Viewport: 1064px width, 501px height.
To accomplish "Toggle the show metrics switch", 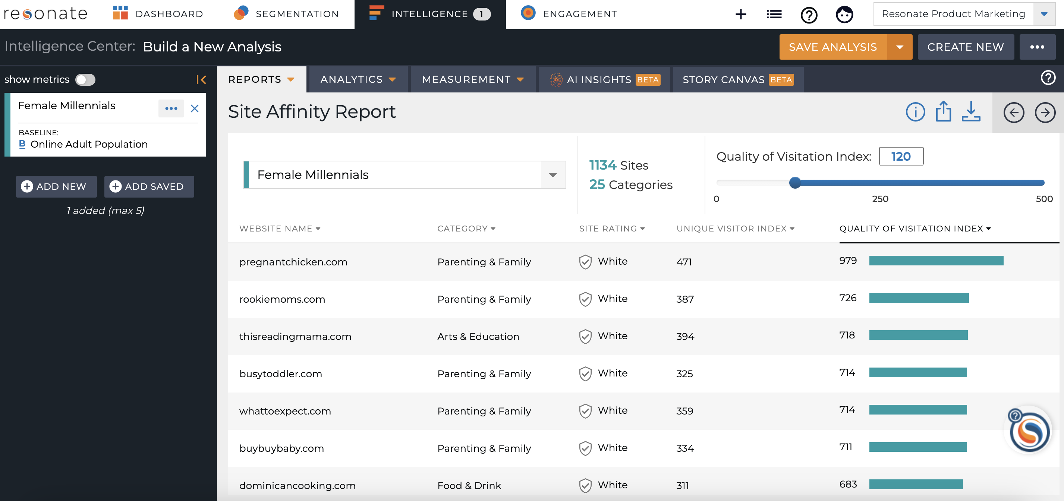I will click(85, 80).
